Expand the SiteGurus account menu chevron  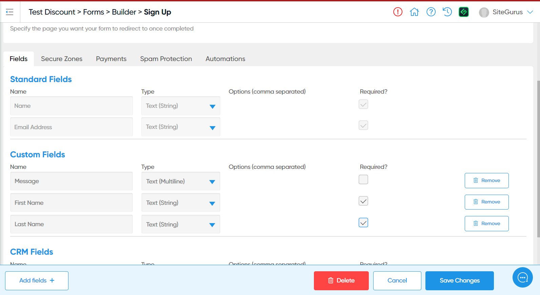pyautogui.click(x=530, y=12)
